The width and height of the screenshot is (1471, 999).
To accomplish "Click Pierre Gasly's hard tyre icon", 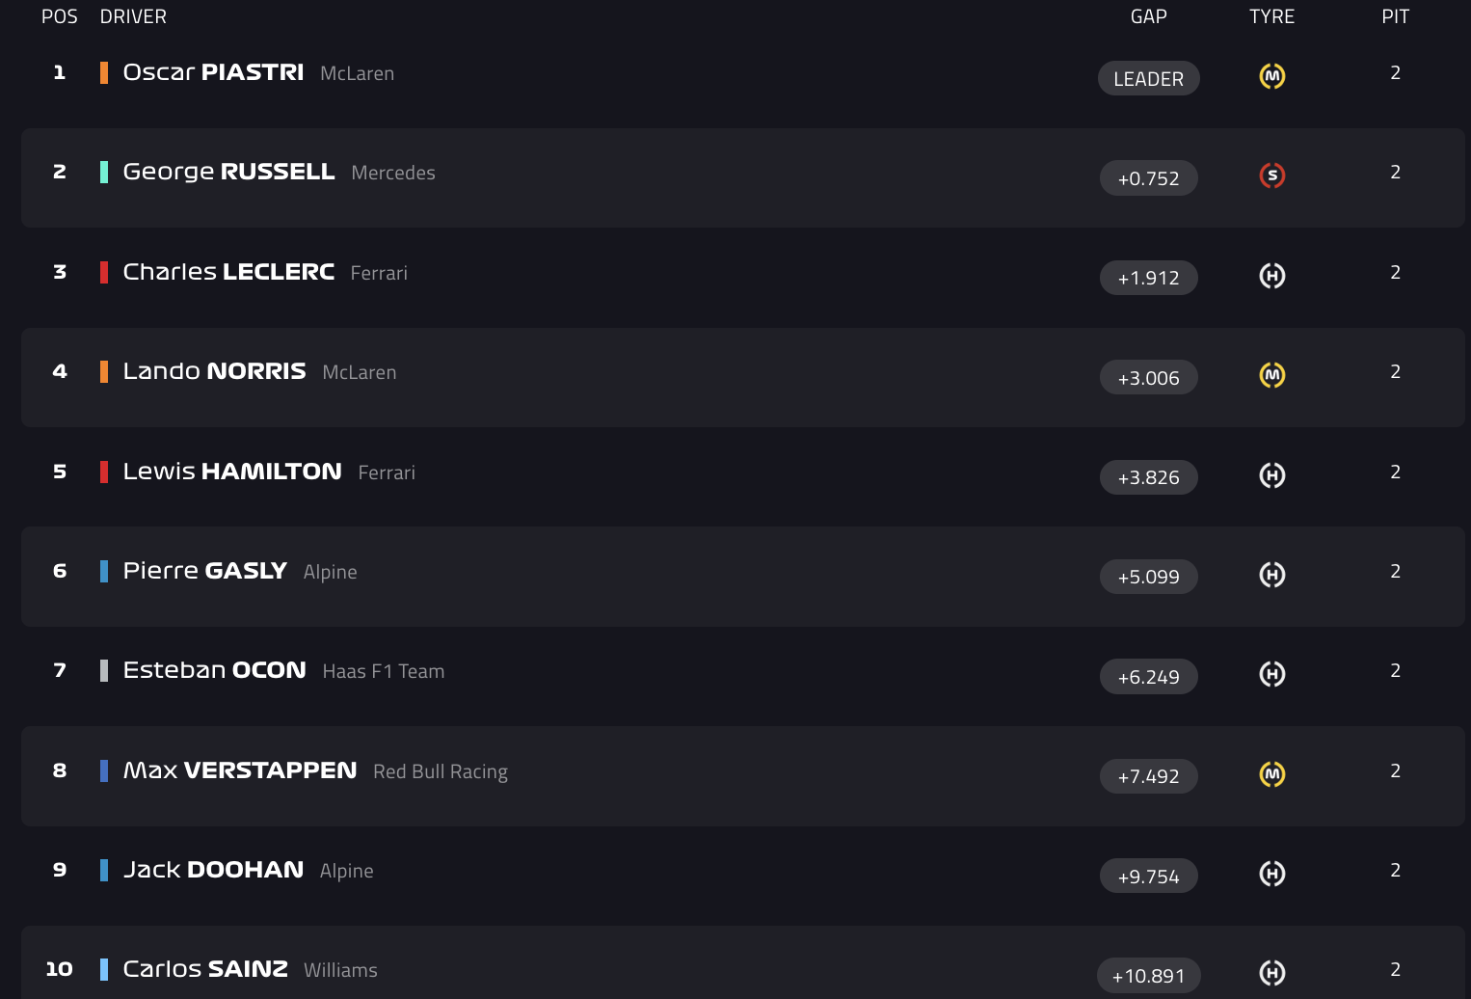I will point(1272,575).
